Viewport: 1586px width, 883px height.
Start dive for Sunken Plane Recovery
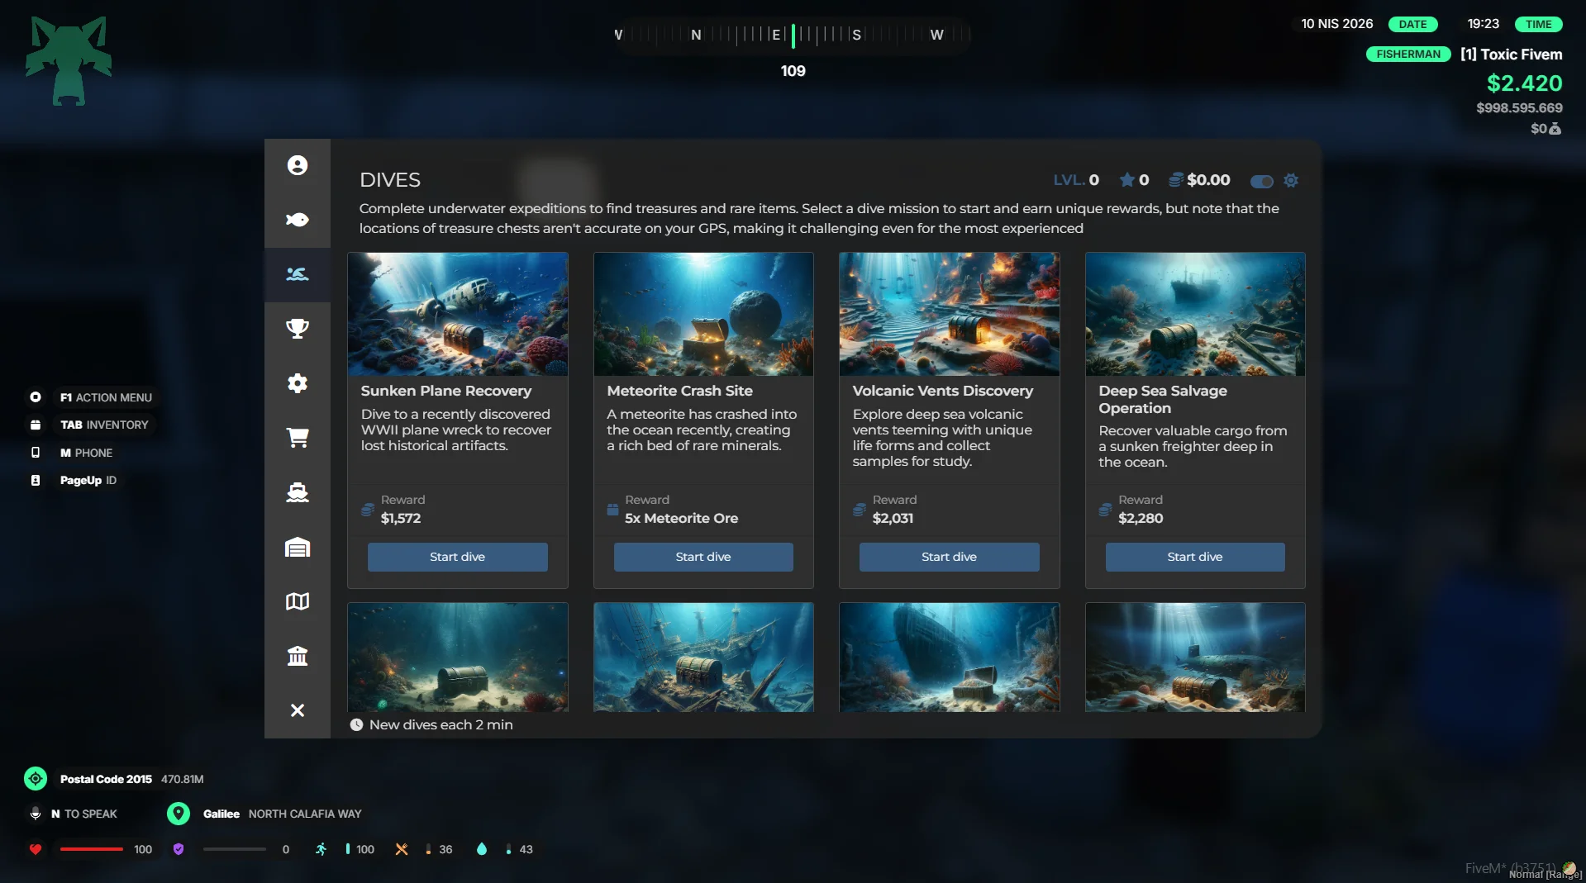457,557
